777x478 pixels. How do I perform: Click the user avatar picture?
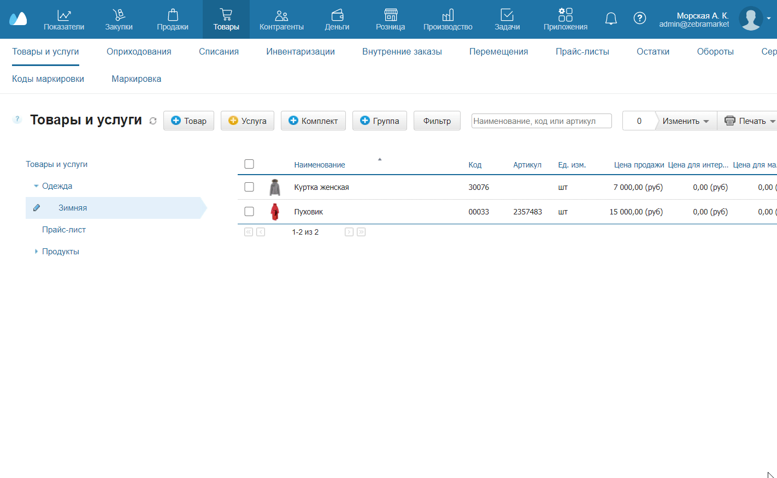pyautogui.click(x=751, y=19)
